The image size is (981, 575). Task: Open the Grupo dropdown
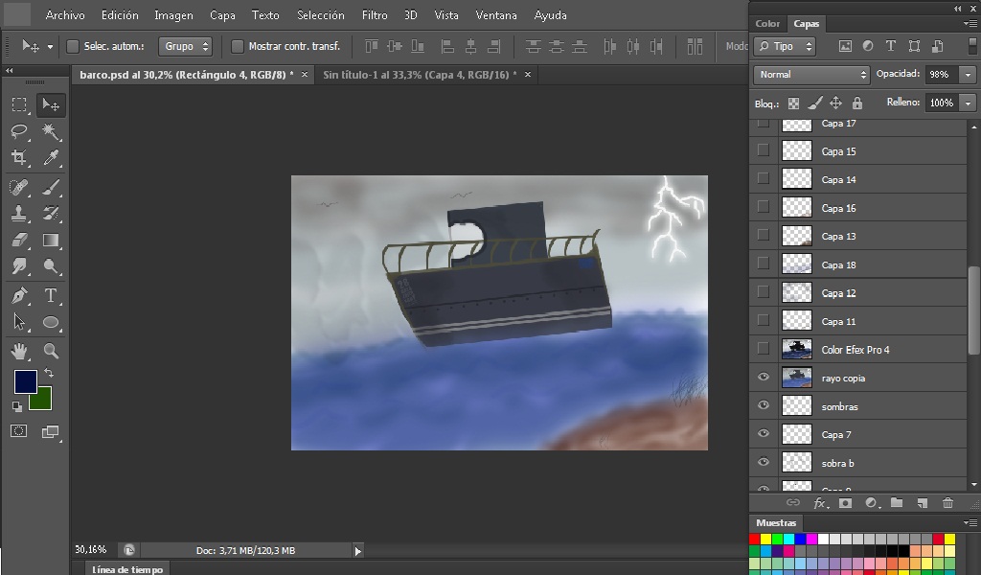186,46
